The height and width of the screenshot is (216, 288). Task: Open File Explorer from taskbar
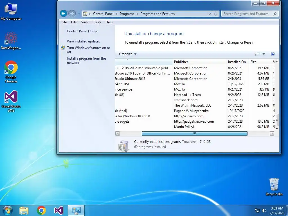[x=24, y=210]
